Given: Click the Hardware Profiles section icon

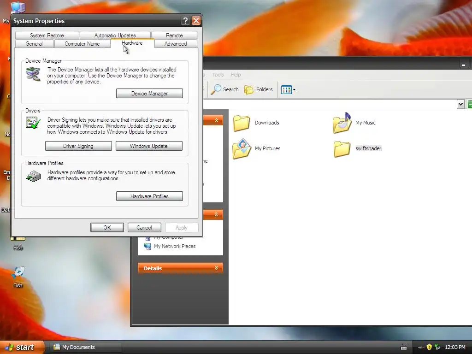Looking at the screenshot, I should [33, 176].
